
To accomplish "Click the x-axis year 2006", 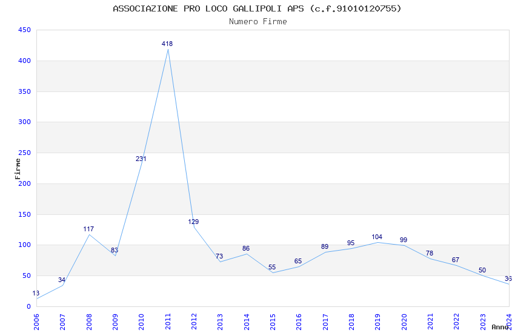I will [36, 322].
